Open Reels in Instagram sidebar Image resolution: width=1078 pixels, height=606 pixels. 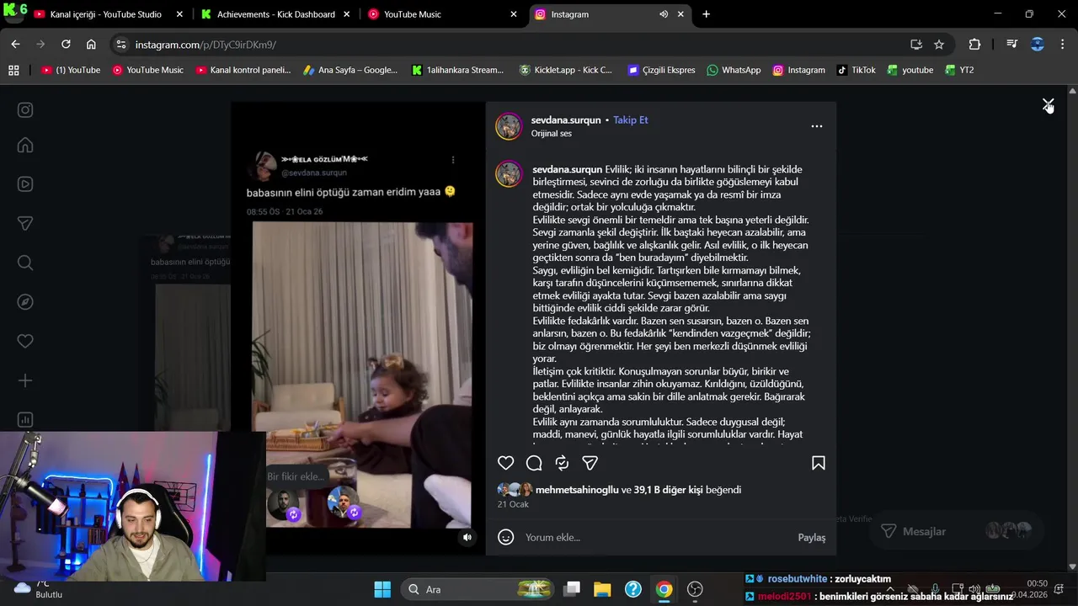[25, 184]
